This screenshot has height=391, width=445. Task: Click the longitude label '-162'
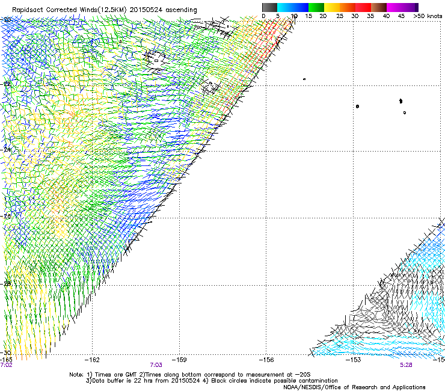pyautogui.click(x=92, y=360)
